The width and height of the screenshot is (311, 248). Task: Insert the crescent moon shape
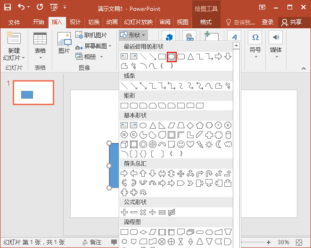pyautogui.click(x=219, y=144)
